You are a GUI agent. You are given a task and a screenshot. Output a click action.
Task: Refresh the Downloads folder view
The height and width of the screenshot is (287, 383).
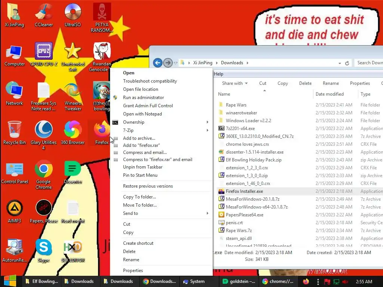pyautogui.click(x=347, y=63)
